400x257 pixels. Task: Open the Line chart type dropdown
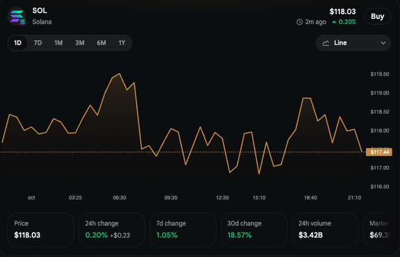353,43
